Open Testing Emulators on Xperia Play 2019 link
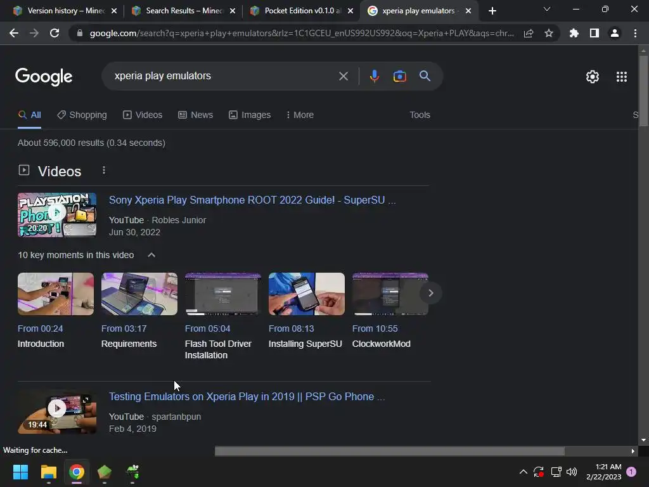 [x=247, y=397]
